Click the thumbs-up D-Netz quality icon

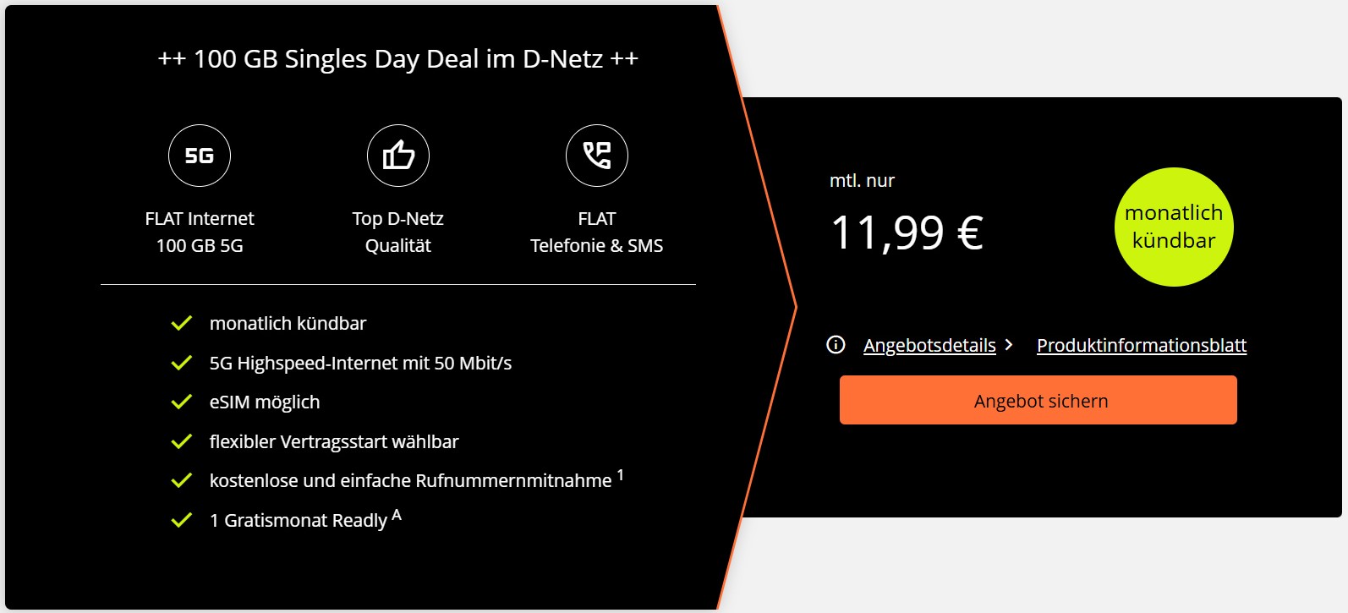coord(398,156)
